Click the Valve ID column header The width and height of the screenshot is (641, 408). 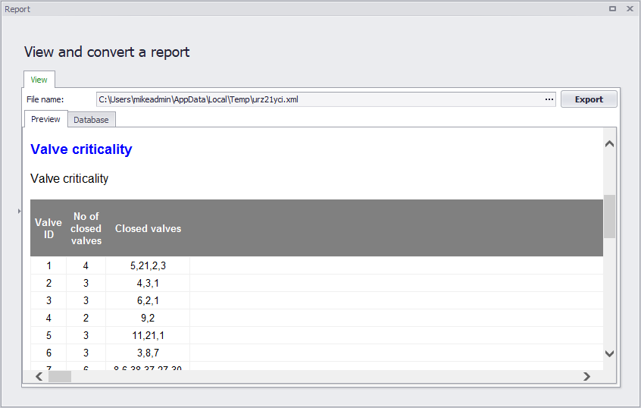(x=48, y=228)
